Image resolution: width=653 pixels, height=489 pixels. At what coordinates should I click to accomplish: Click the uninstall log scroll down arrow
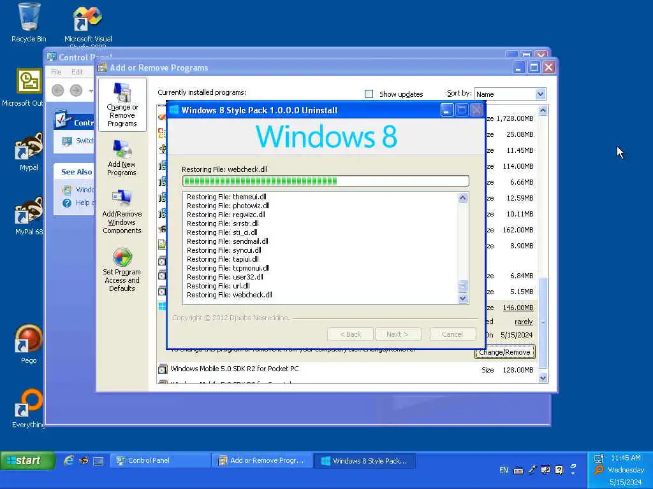click(x=462, y=299)
